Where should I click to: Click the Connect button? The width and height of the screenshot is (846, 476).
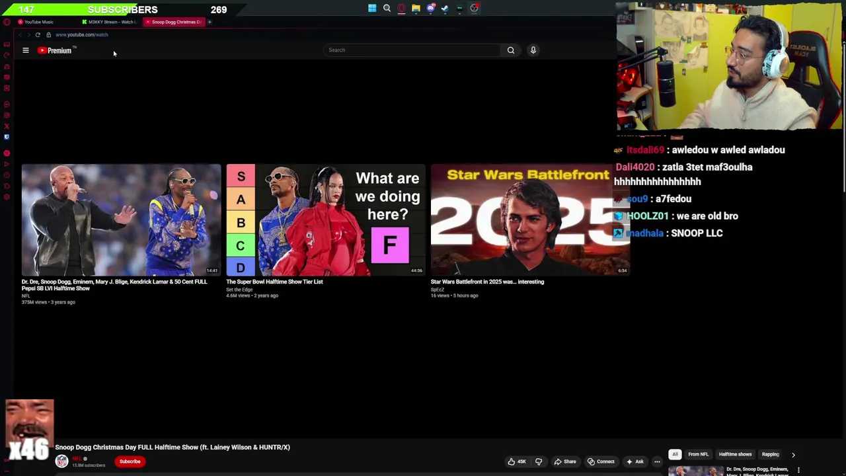point(601,461)
